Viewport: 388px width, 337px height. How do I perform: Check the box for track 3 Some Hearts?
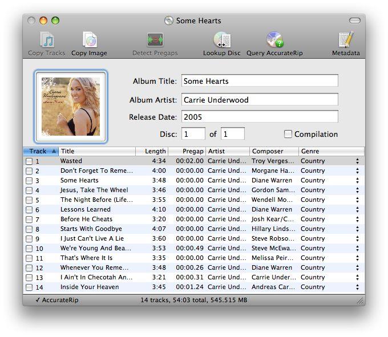click(29, 181)
